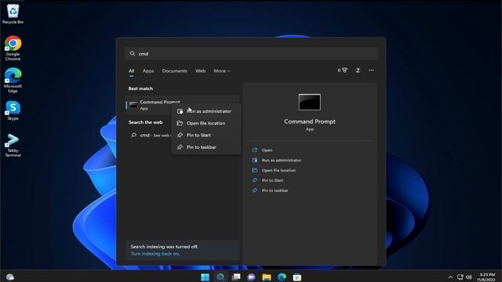This screenshot has width=502, height=282.
Task: Open Microsoft Edge desktop shortcut
Action: coord(13,80)
